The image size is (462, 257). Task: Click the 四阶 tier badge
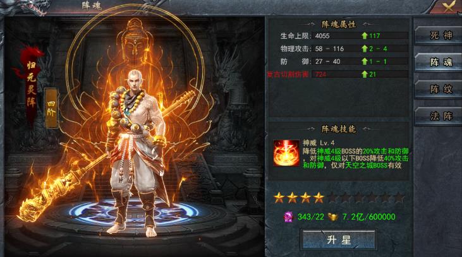51,108
